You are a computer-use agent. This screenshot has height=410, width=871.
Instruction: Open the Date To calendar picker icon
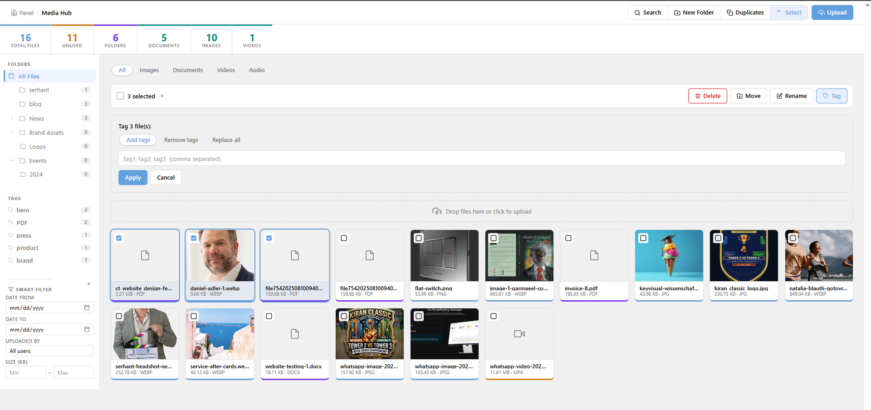tap(87, 329)
